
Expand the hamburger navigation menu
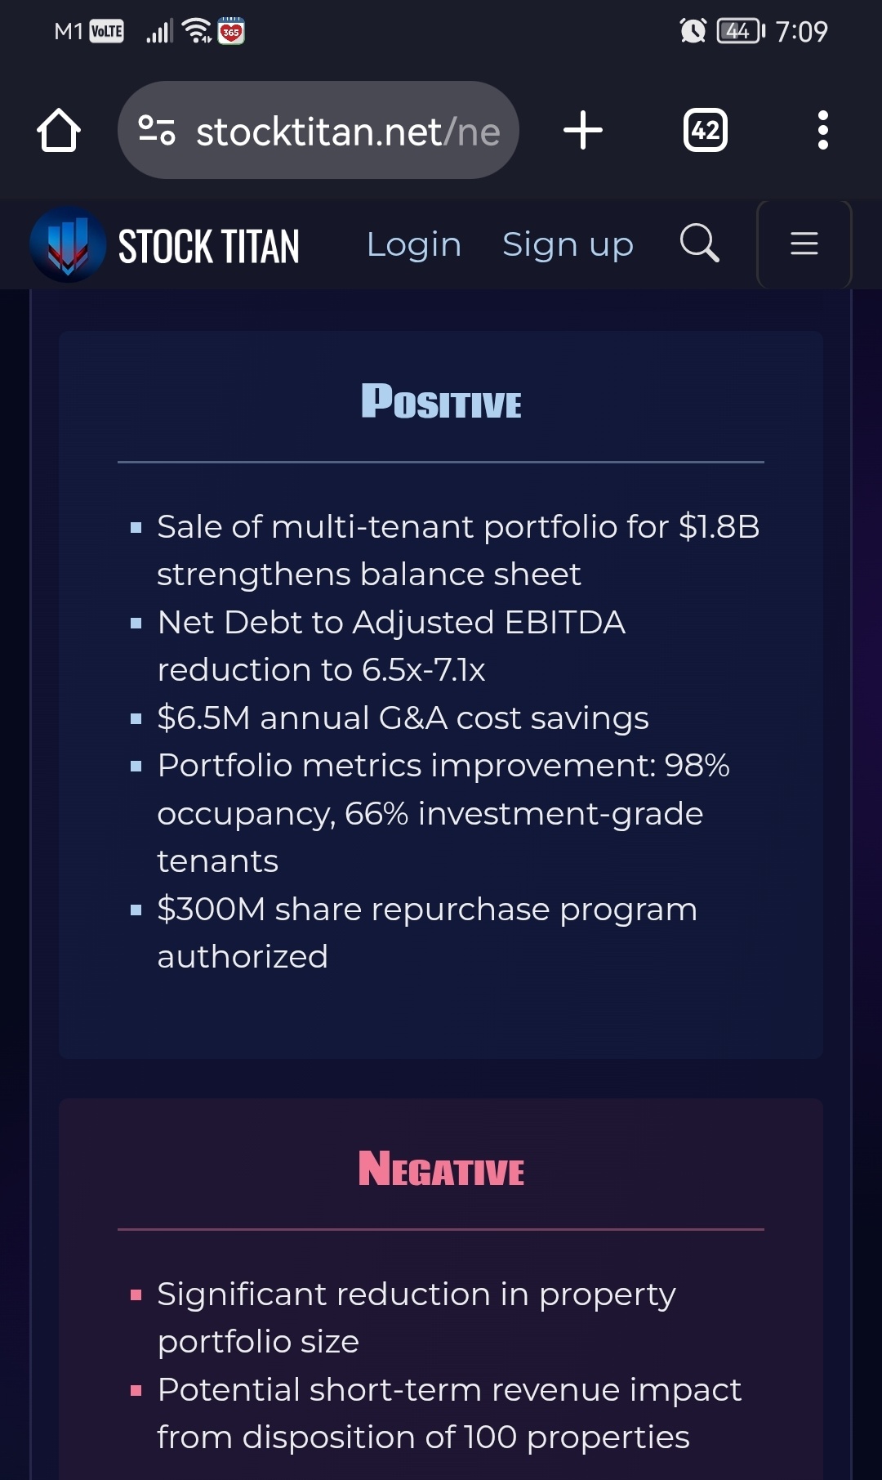click(x=804, y=244)
